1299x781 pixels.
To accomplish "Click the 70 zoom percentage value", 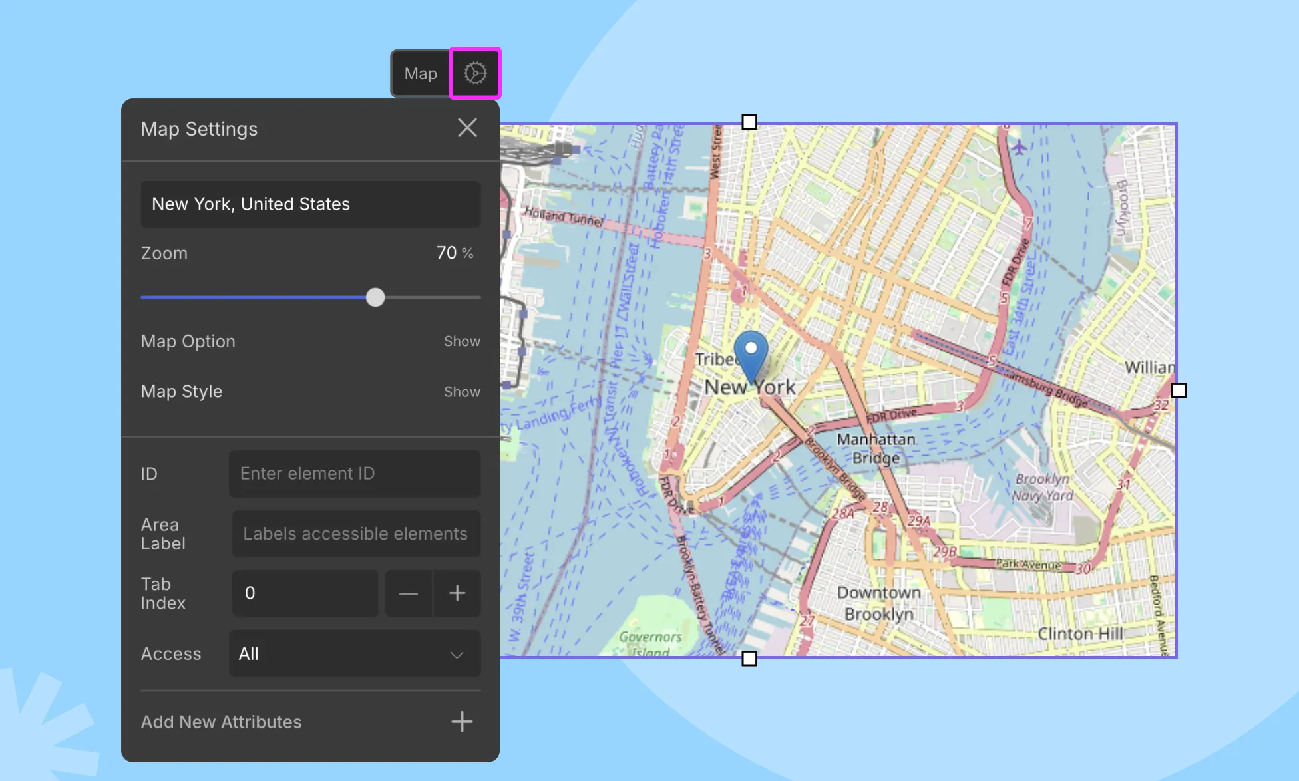I will point(447,253).
